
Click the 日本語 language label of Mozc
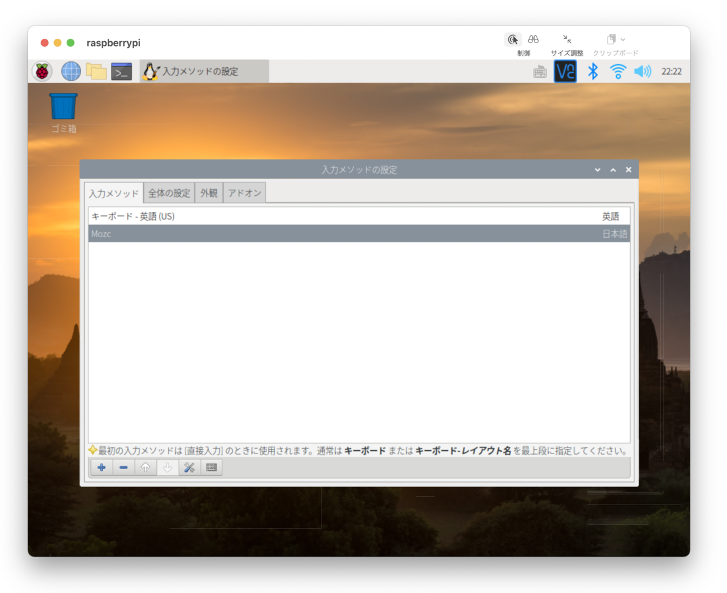click(x=615, y=234)
